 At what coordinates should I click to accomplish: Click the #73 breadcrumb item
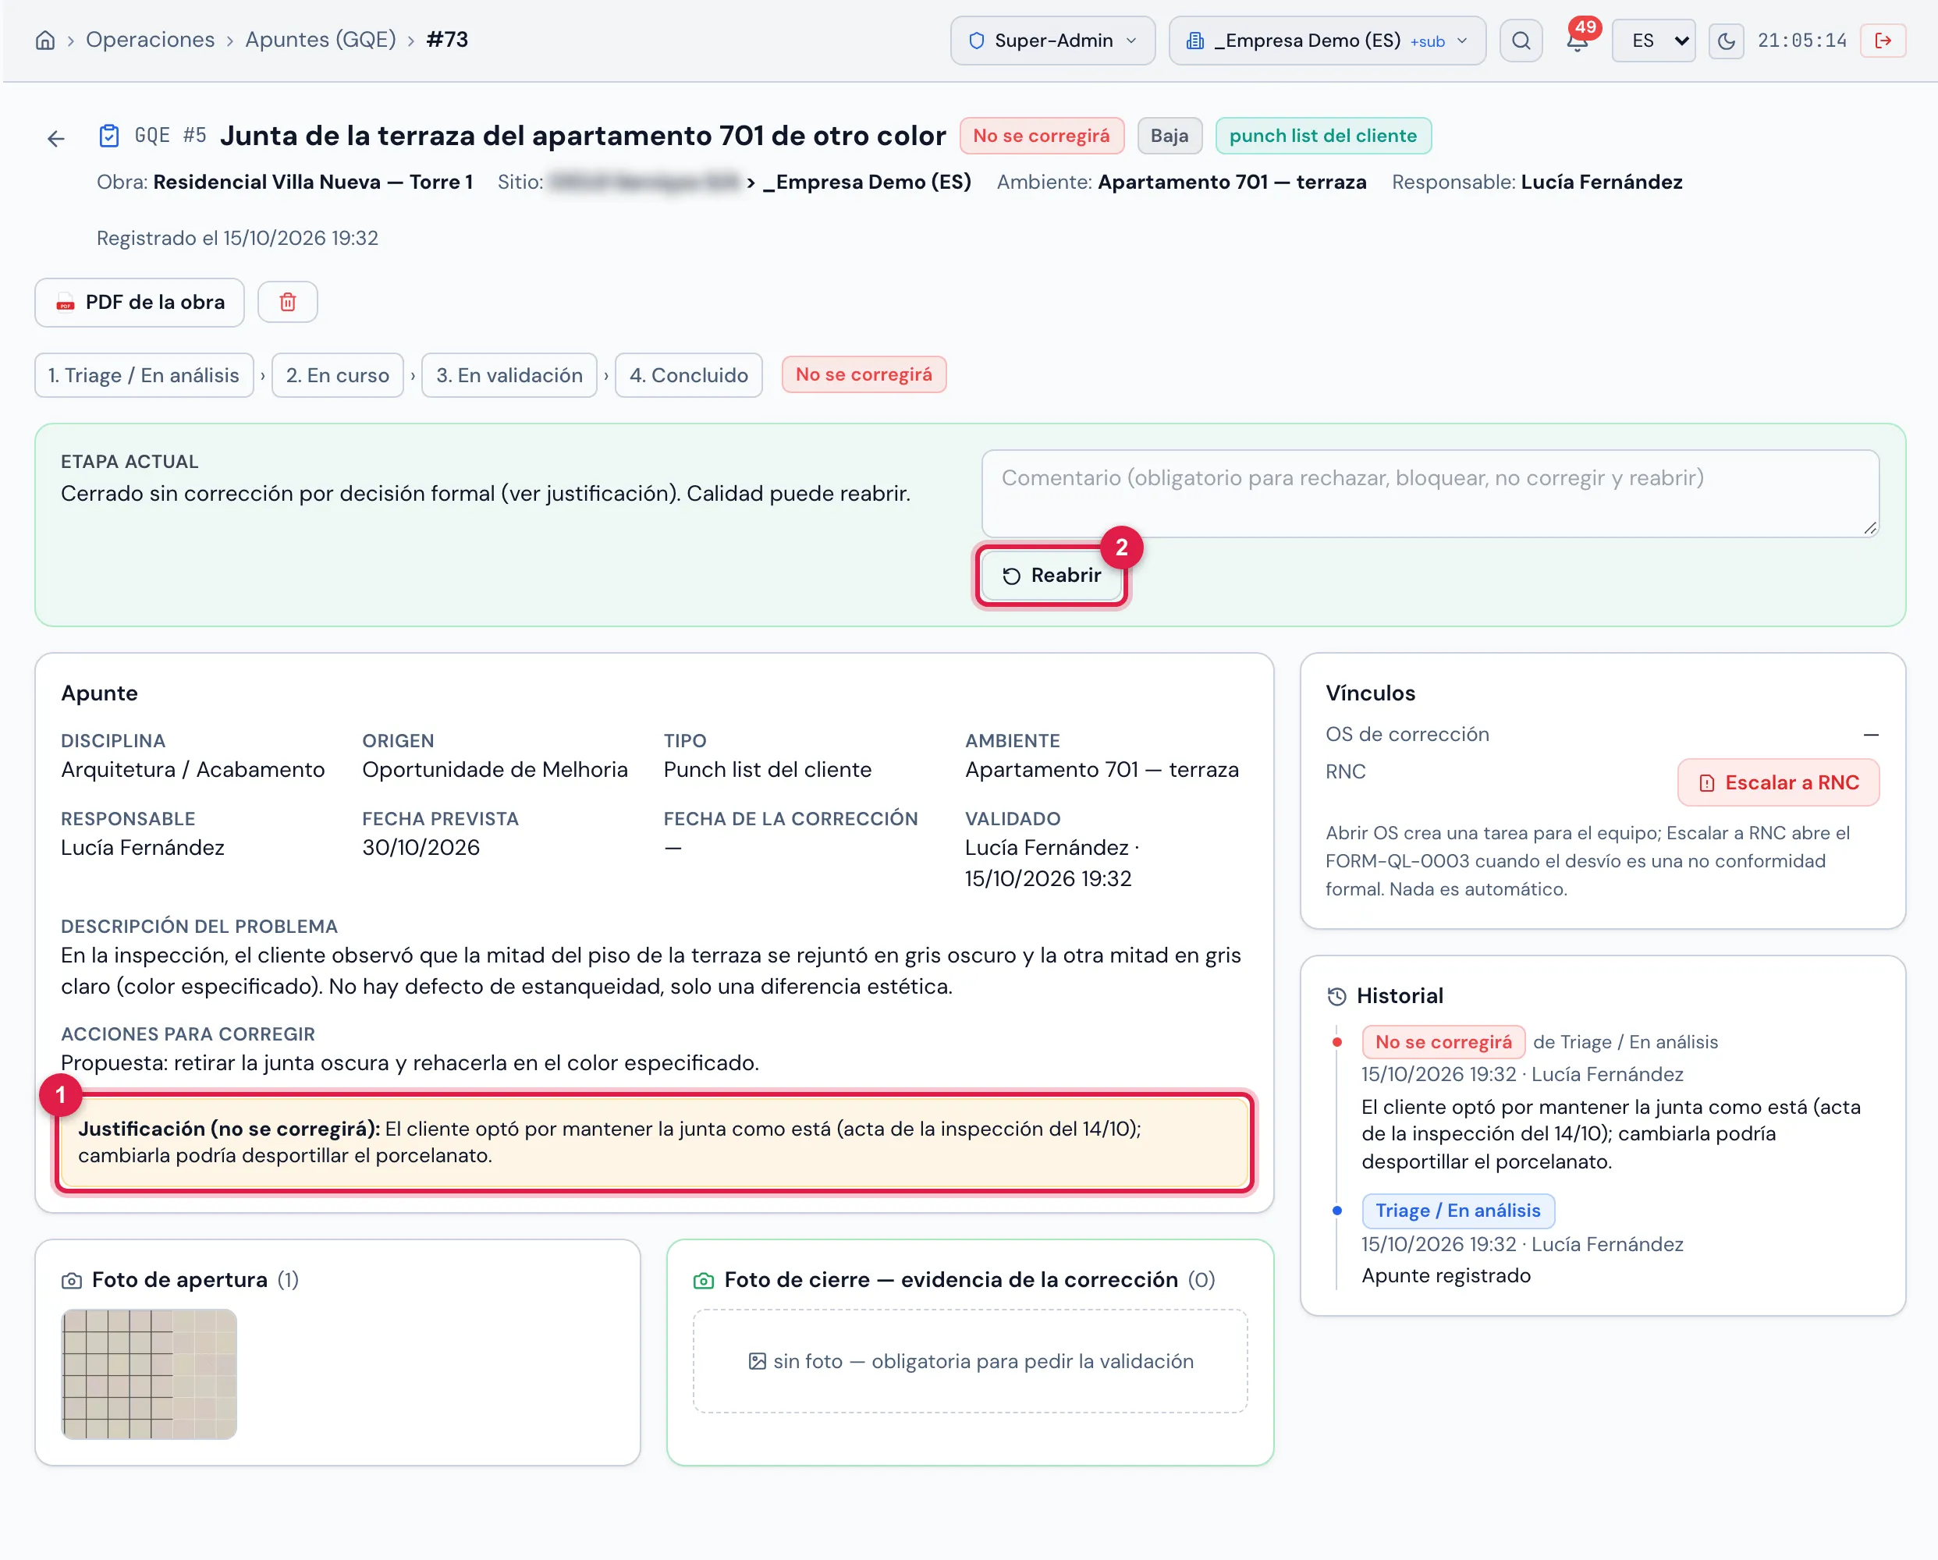447,40
